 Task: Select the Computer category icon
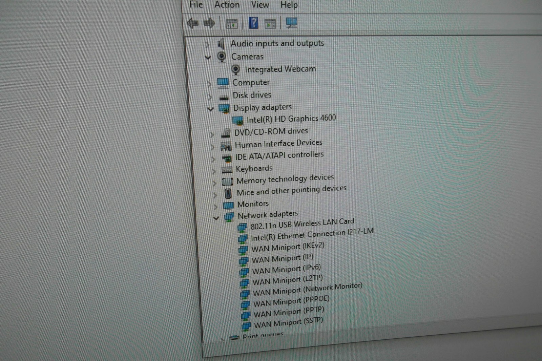click(x=223, y=83)
